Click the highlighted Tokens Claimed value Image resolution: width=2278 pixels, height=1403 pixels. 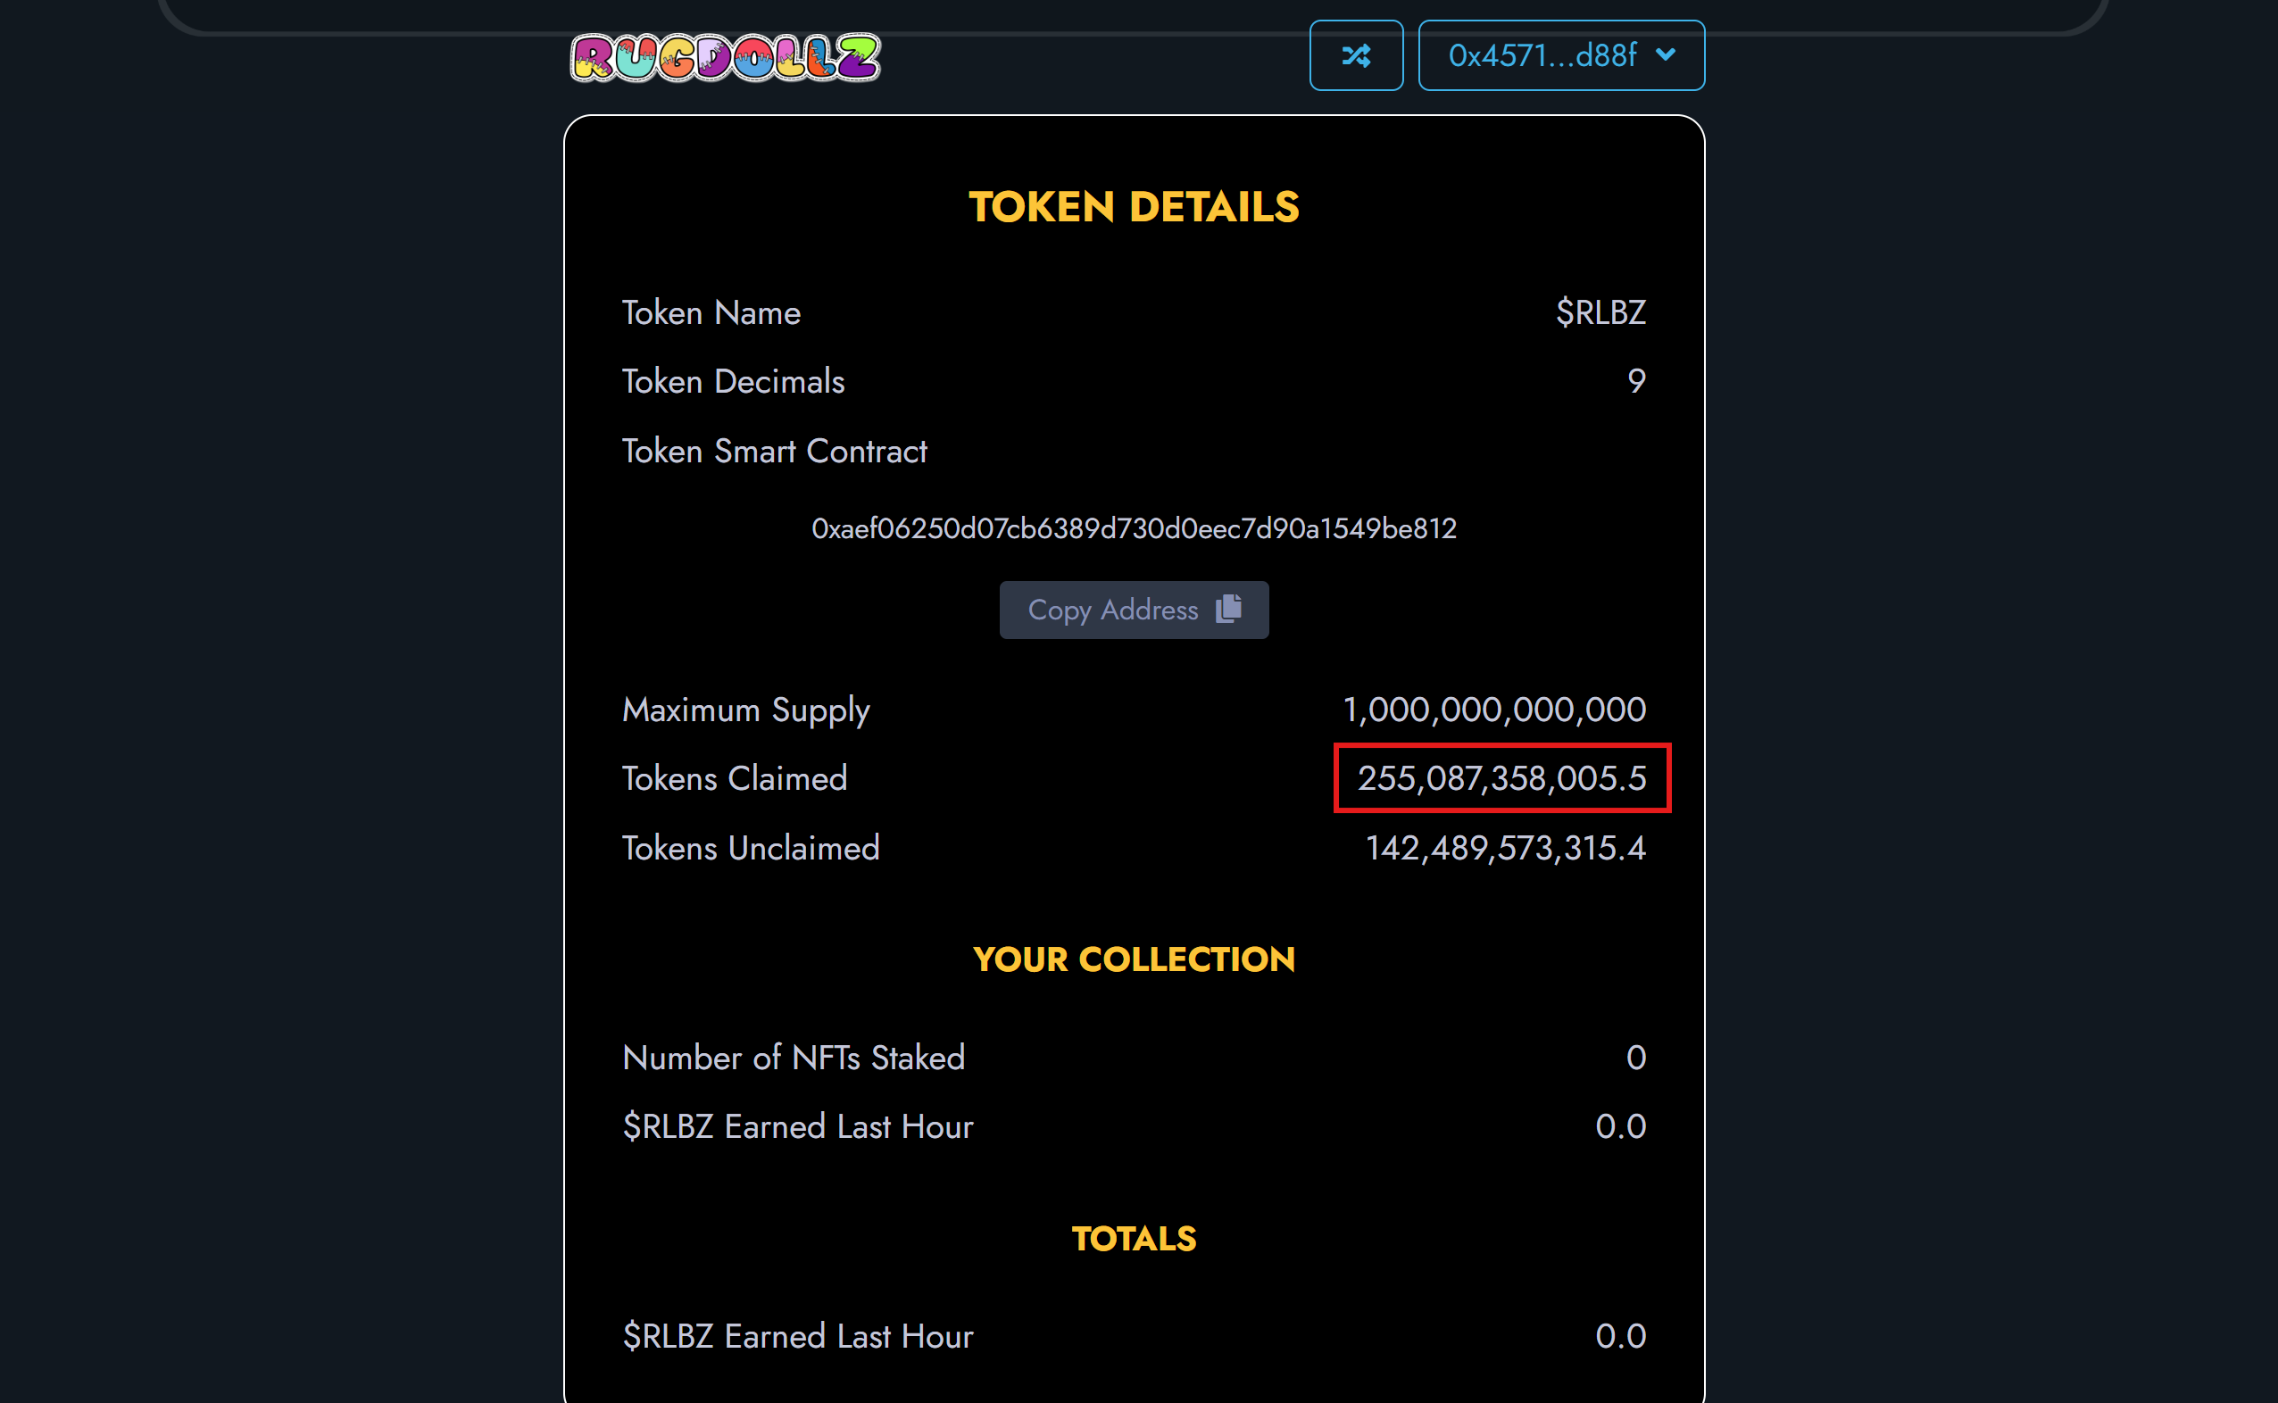click(x=1501, y=777)
